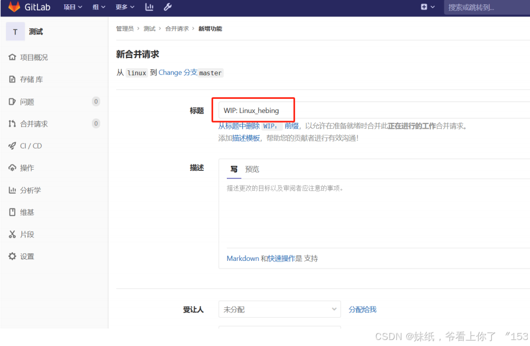Click the 分析学 analytics icon
This screenshot has width=530, height=346.
click(12, 190)
